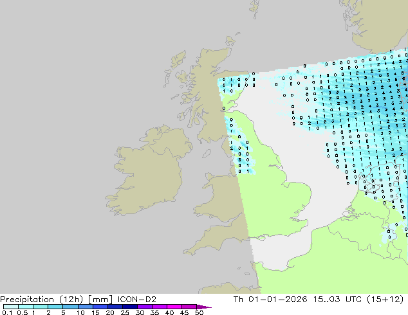Click the 0.1–0.5 mm legend color swatch

tap(11, 307)
